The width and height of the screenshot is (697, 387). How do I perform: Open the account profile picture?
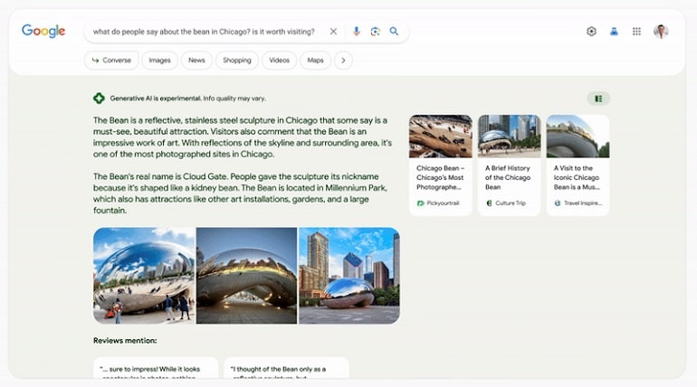pyautogui.click(x=661, y=32)
